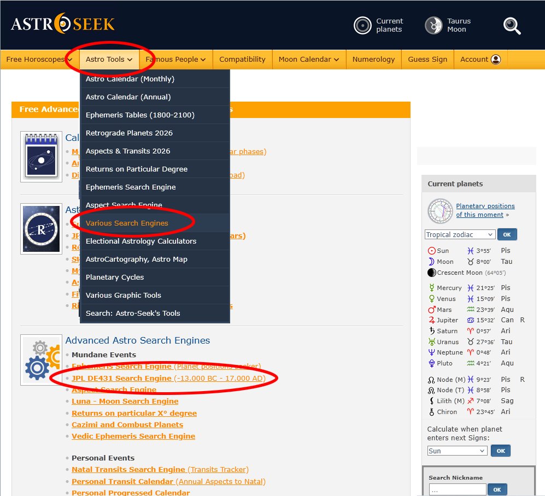Screen dimensions: 545x496
Task: Select Various Search Engines menu entry
Action: (x=155, y=223)
